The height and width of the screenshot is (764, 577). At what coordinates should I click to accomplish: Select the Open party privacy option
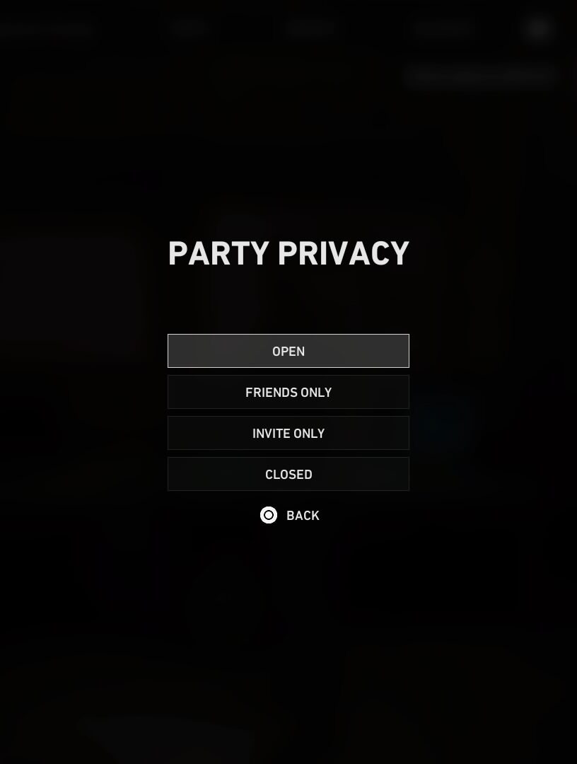pos(288,351)
